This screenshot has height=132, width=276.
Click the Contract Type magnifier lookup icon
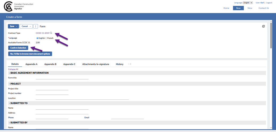click(x=51, y=33)
